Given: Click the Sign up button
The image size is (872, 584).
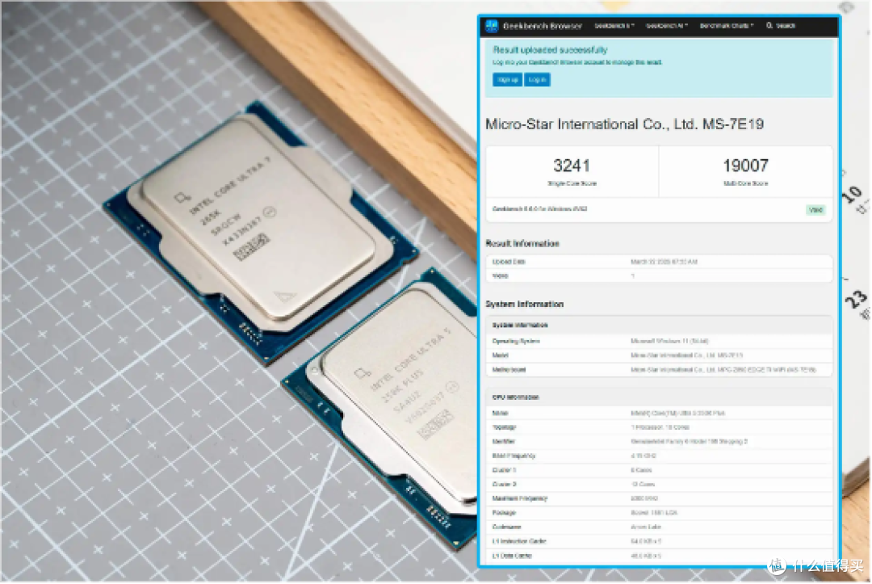Looking at the screenshot, I should coord(507,80).
